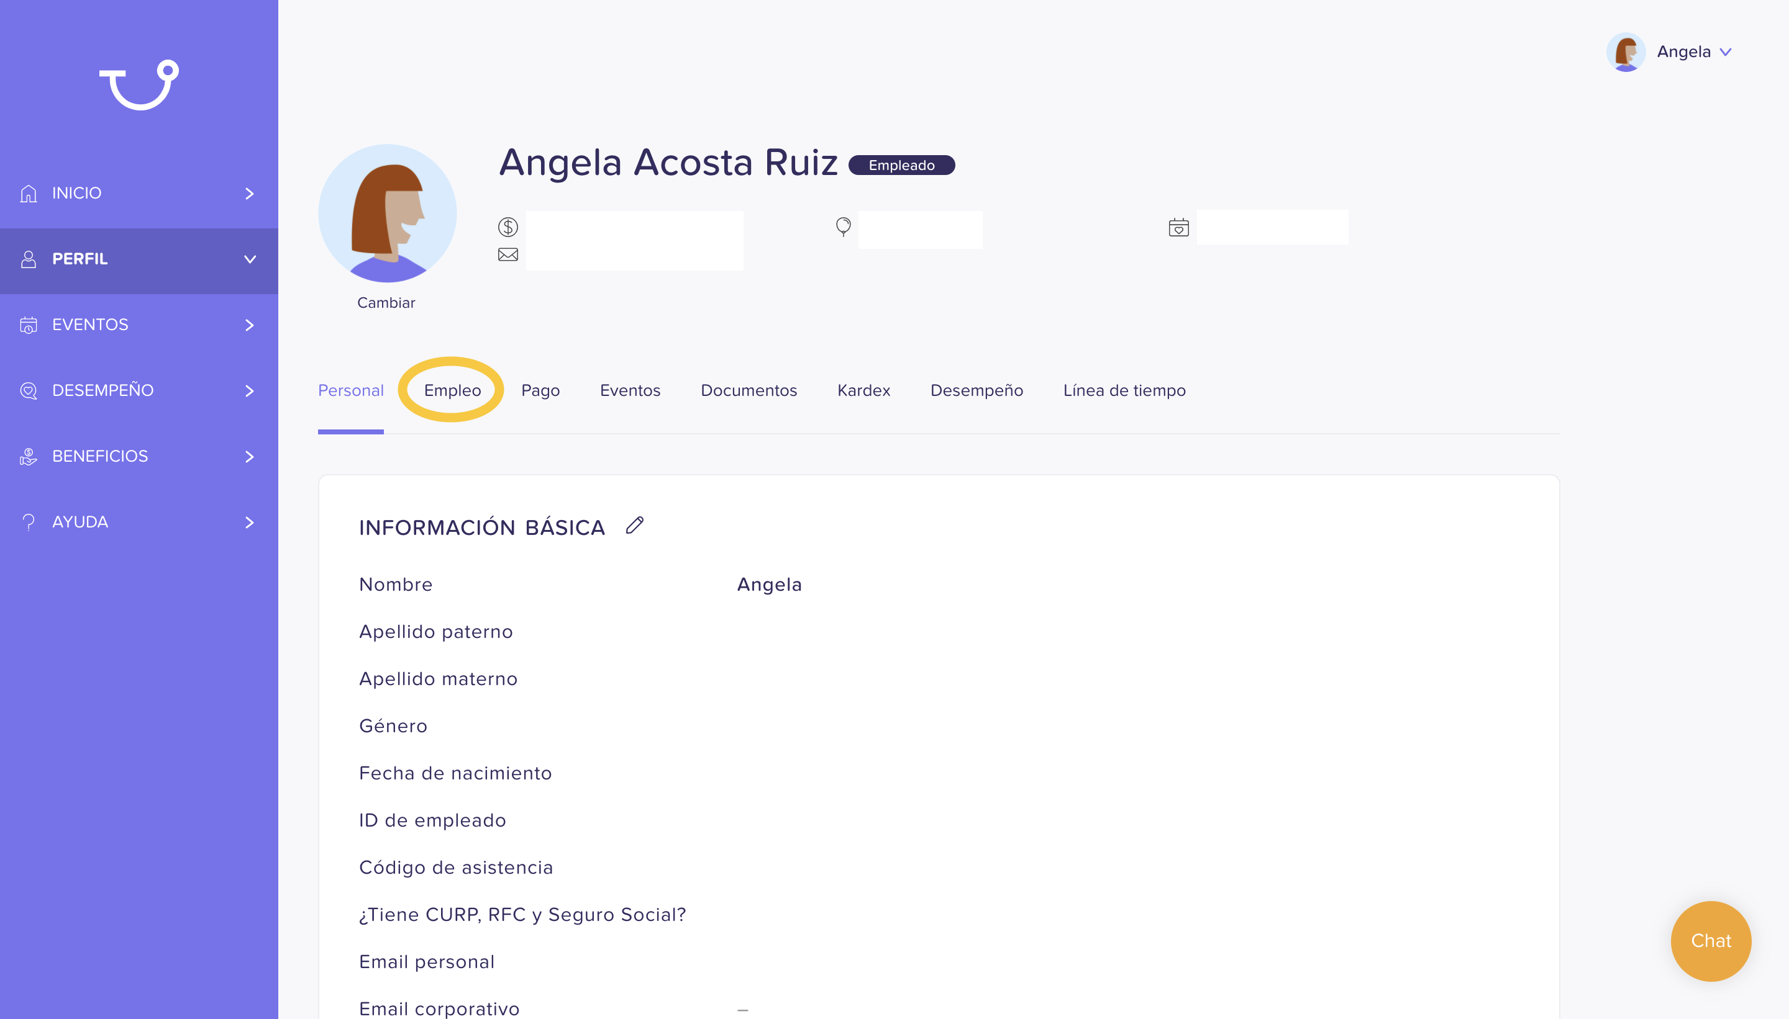Expand the Beneficios sidebar chevron
This screenshot has height=1019, width=1789.
point(249,456)
